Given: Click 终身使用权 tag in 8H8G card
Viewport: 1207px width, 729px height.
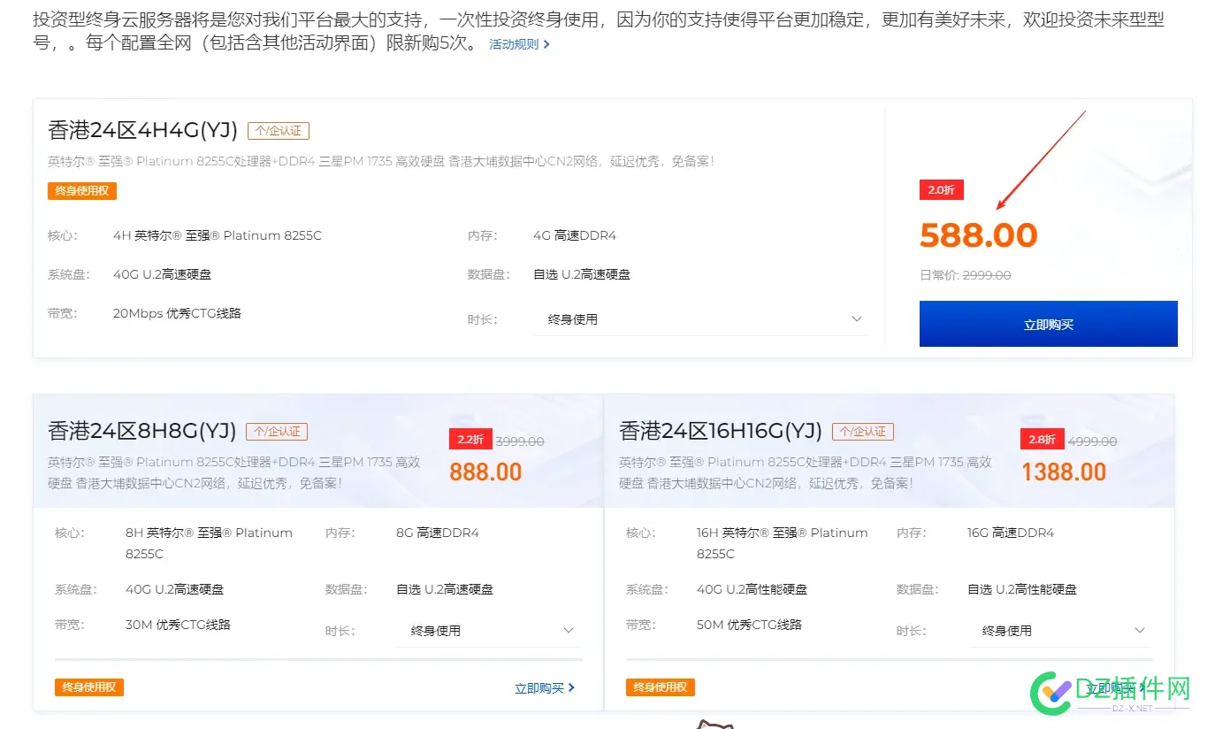Looking at the screenshot, I should coord(89,687).
